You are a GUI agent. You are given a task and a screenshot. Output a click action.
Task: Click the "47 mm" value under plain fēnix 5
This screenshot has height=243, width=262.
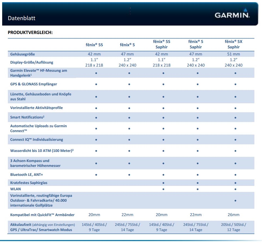pyautogui.click(x=127, y=54)
